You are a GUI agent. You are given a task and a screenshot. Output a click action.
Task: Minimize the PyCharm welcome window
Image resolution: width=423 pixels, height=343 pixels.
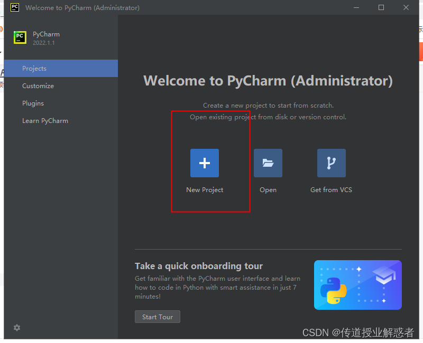coord(356,7)
